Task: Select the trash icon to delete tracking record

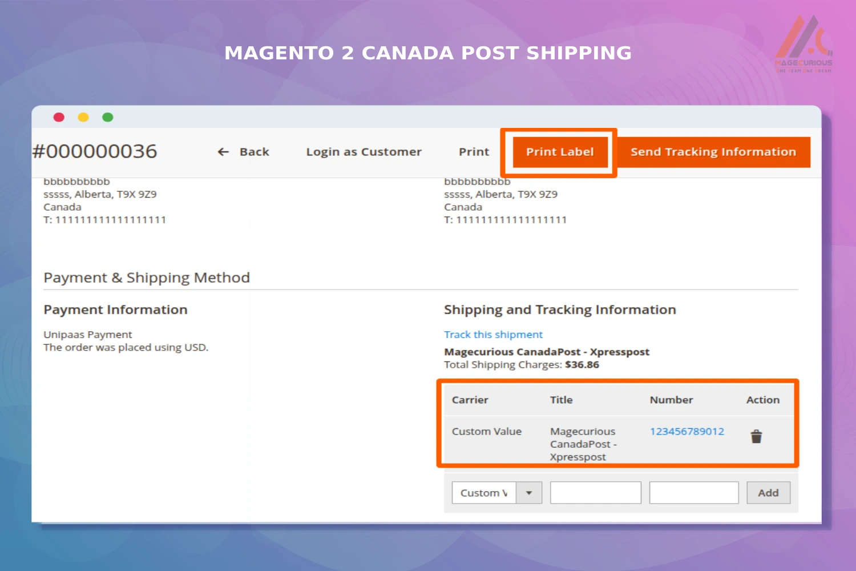Action: 757,436
